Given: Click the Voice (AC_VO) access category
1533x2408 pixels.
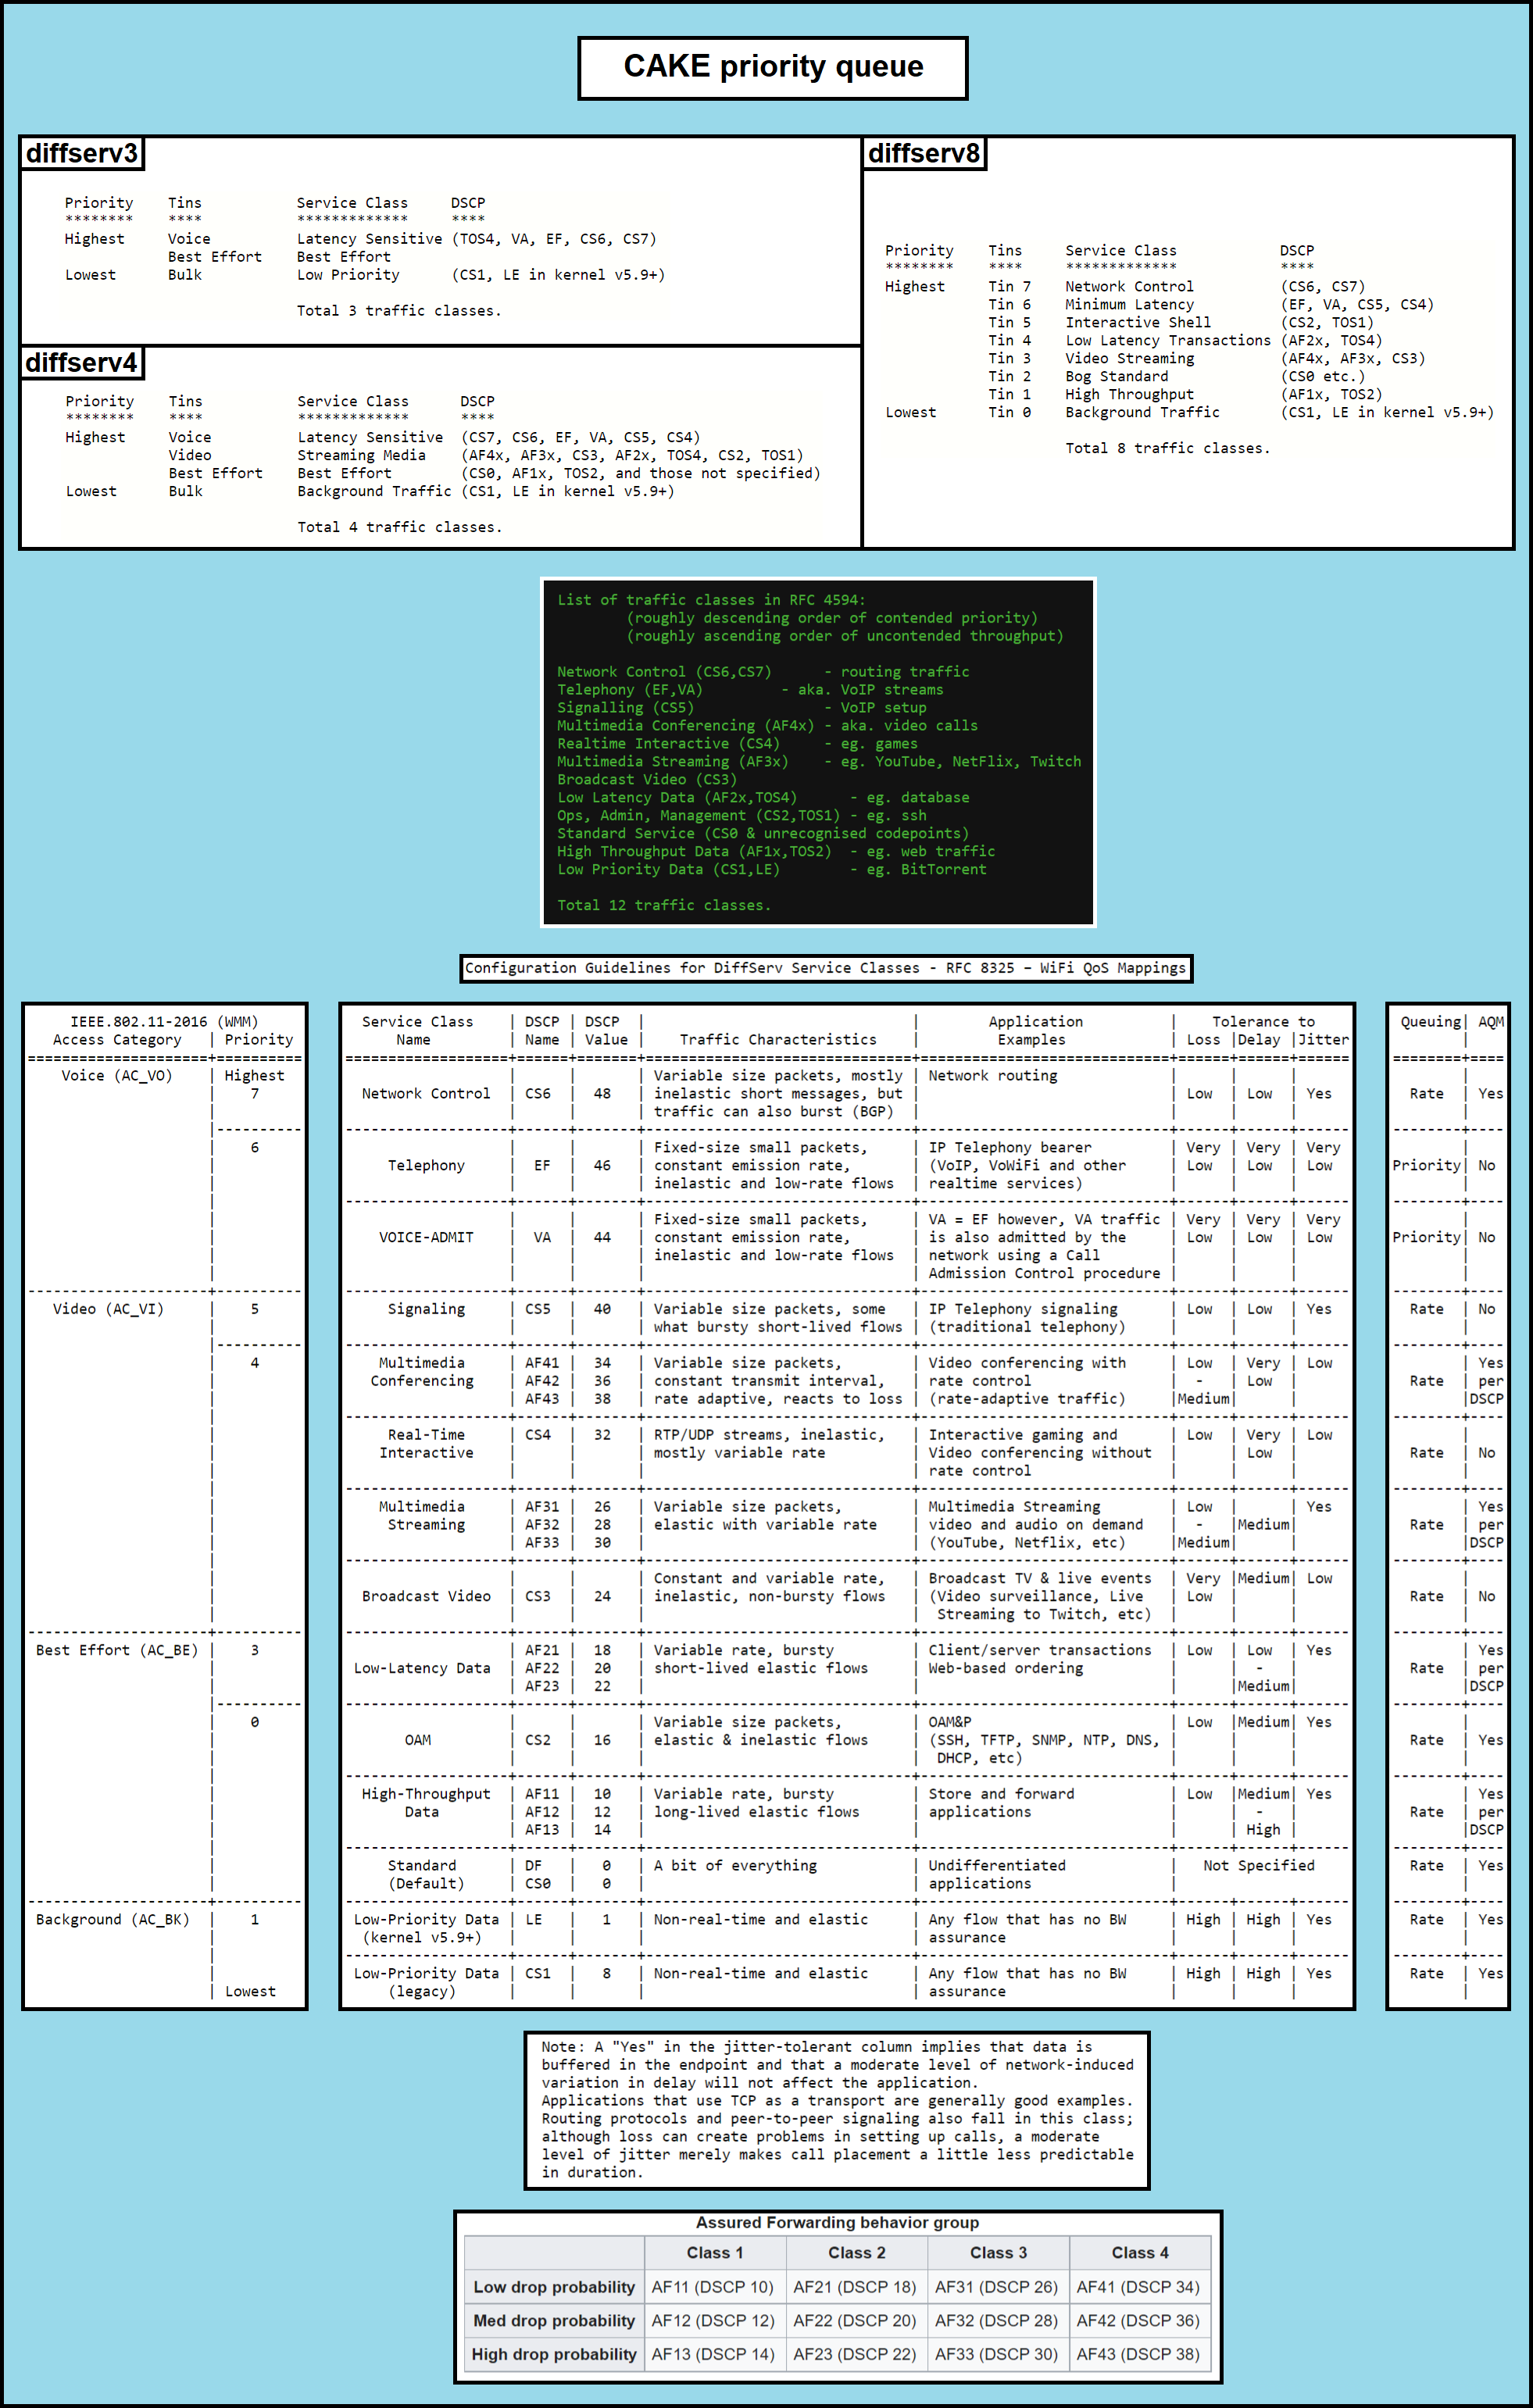Looking at the screenshot, I should pos(116,1076).
